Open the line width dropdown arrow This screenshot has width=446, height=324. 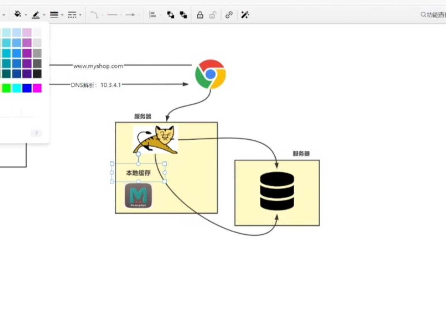62,15
